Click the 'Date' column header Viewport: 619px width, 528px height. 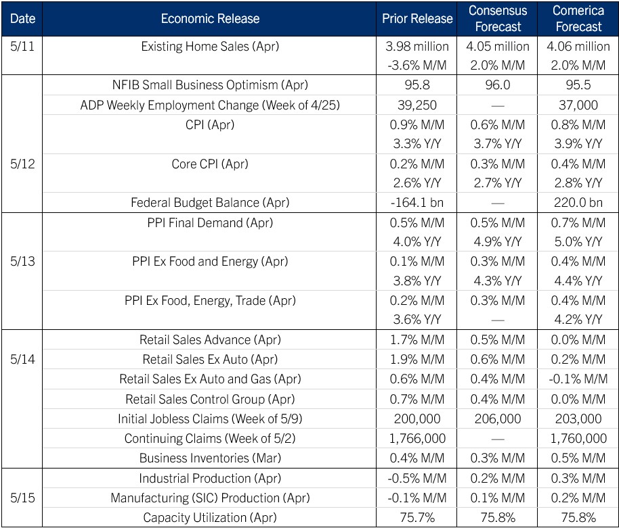pyautogui.click(x=22, y=18)
